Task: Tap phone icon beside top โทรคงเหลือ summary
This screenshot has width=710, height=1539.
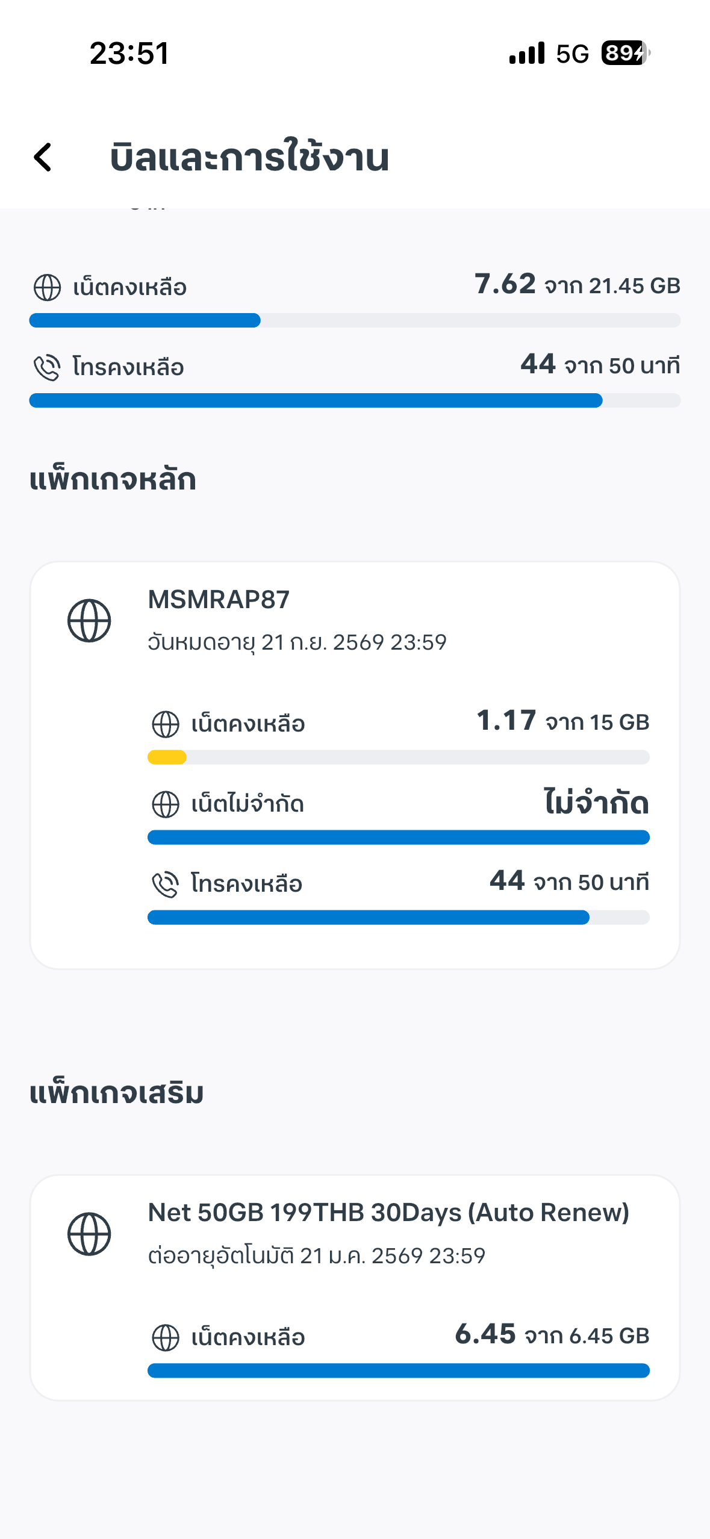Action: click(47, 367)
